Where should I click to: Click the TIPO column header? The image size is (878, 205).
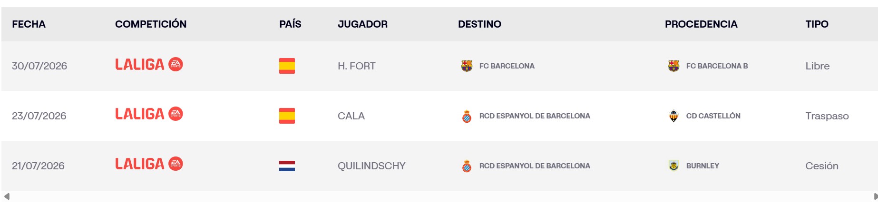[817, 24]
